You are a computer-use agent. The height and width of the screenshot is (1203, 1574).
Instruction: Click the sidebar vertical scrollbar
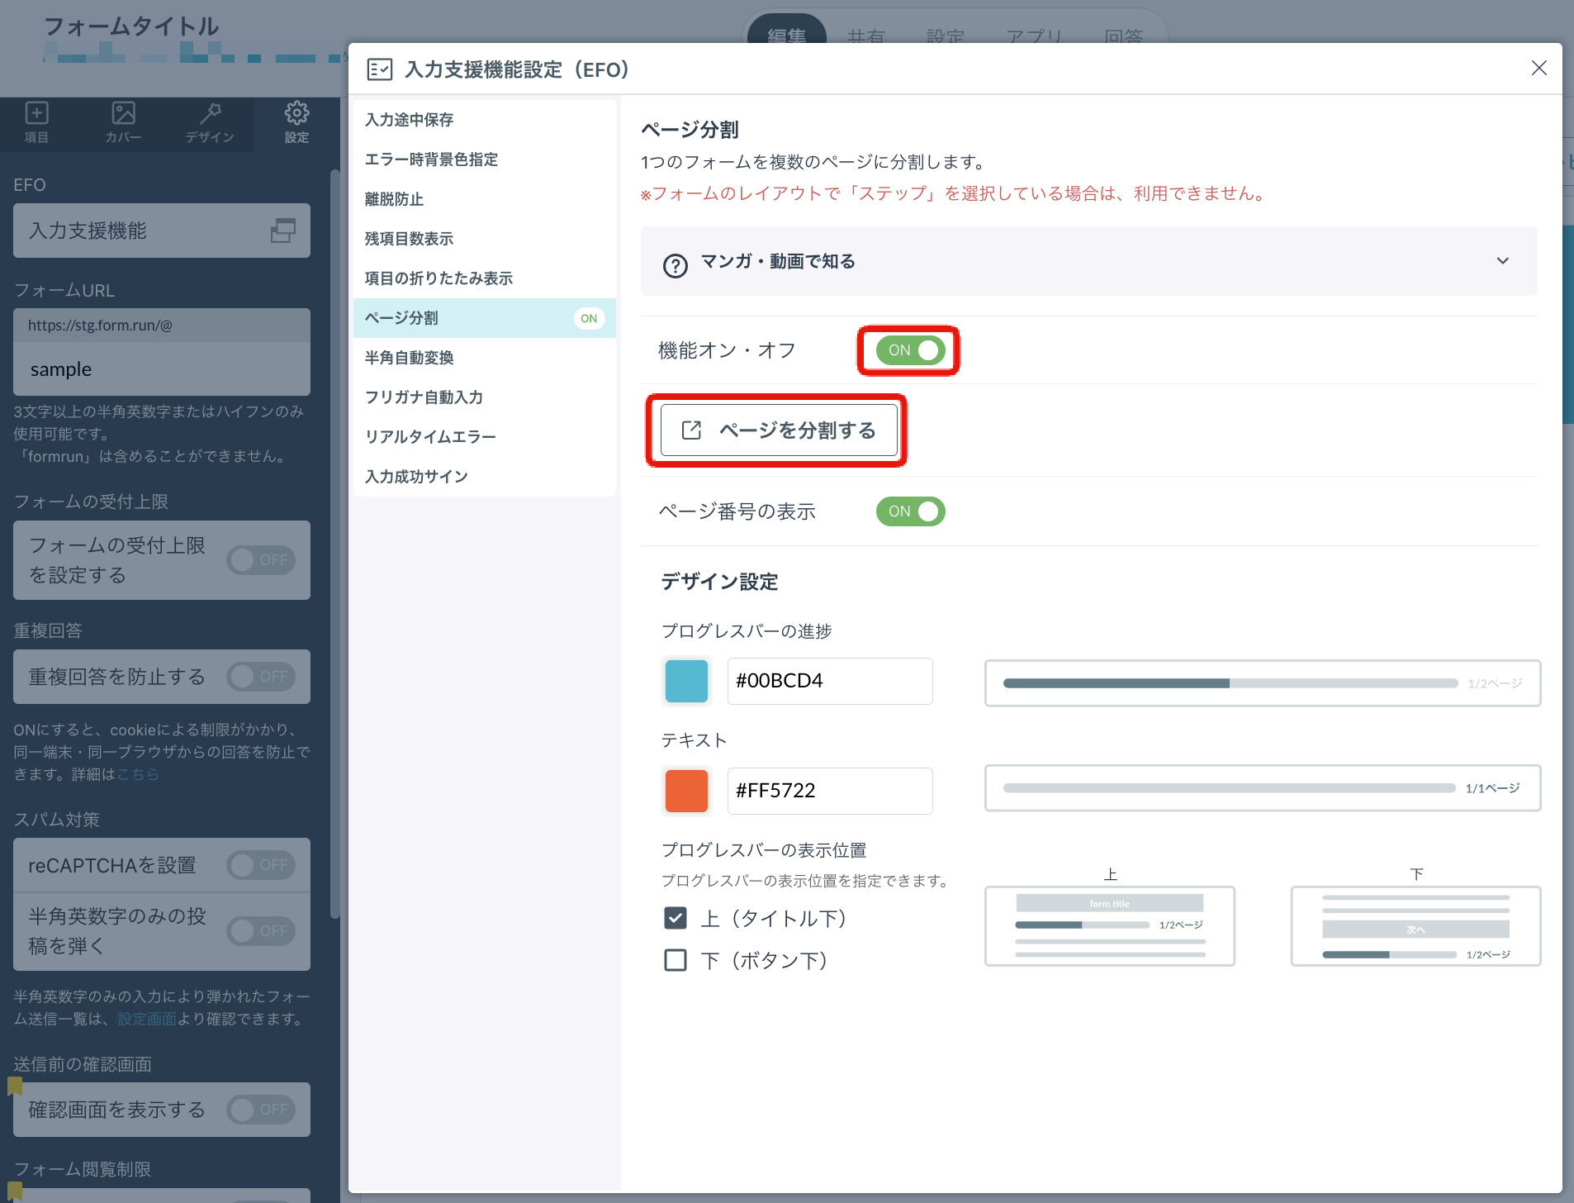point(334,544)
